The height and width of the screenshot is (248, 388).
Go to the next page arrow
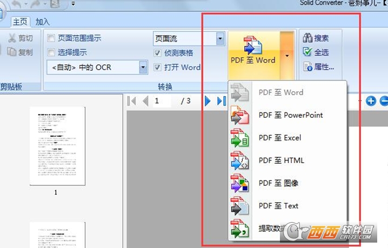[208, 101]
